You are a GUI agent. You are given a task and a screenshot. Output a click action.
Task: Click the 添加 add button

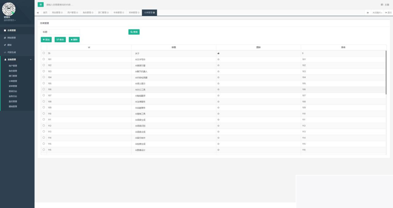click(46, 40)
